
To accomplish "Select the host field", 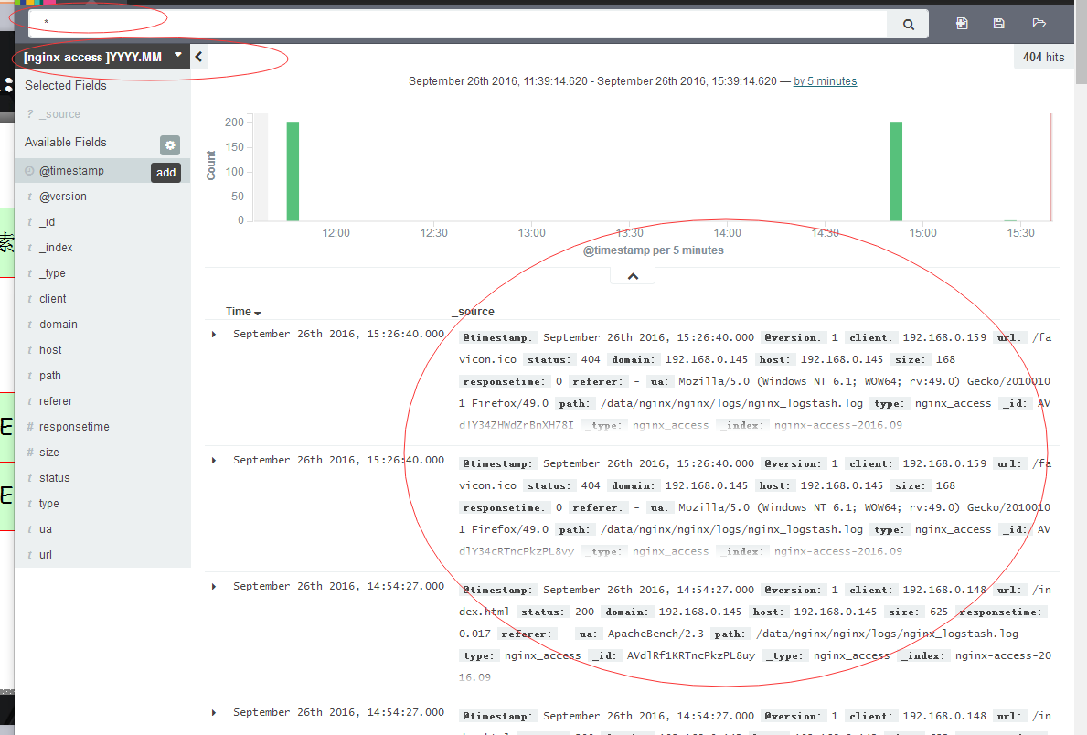I will pyautogui.click(x=50, y=350).
